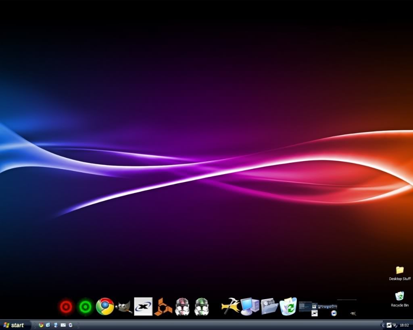Open the green clone trooper helmet icon
Viewport: 413px width, 330px height.
202,307
